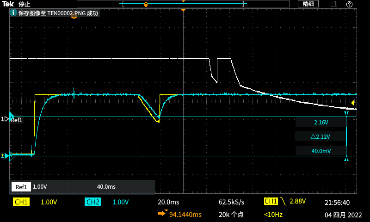370x222 pixels.
Task: Click the orange trigger position marker atop graticule
Action: coord(183,10)
